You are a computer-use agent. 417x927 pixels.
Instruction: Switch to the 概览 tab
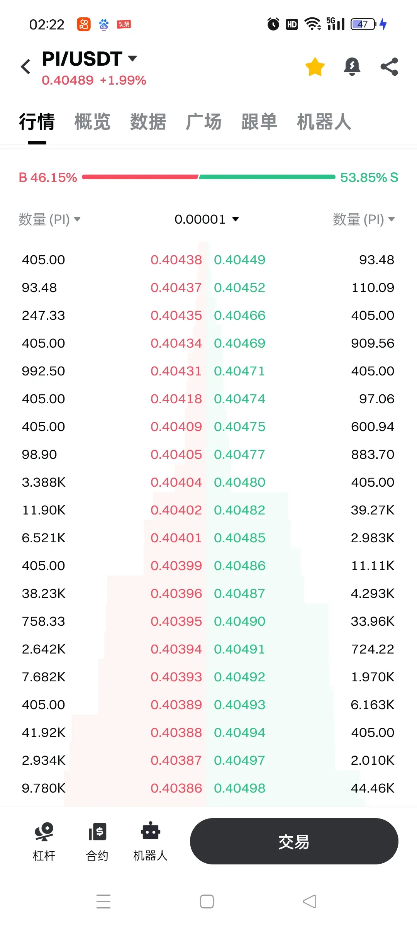pos(92,122)
